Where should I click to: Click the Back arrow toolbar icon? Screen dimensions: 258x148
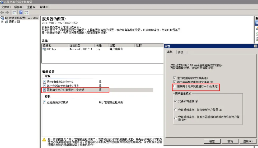[x=2, y=12]
